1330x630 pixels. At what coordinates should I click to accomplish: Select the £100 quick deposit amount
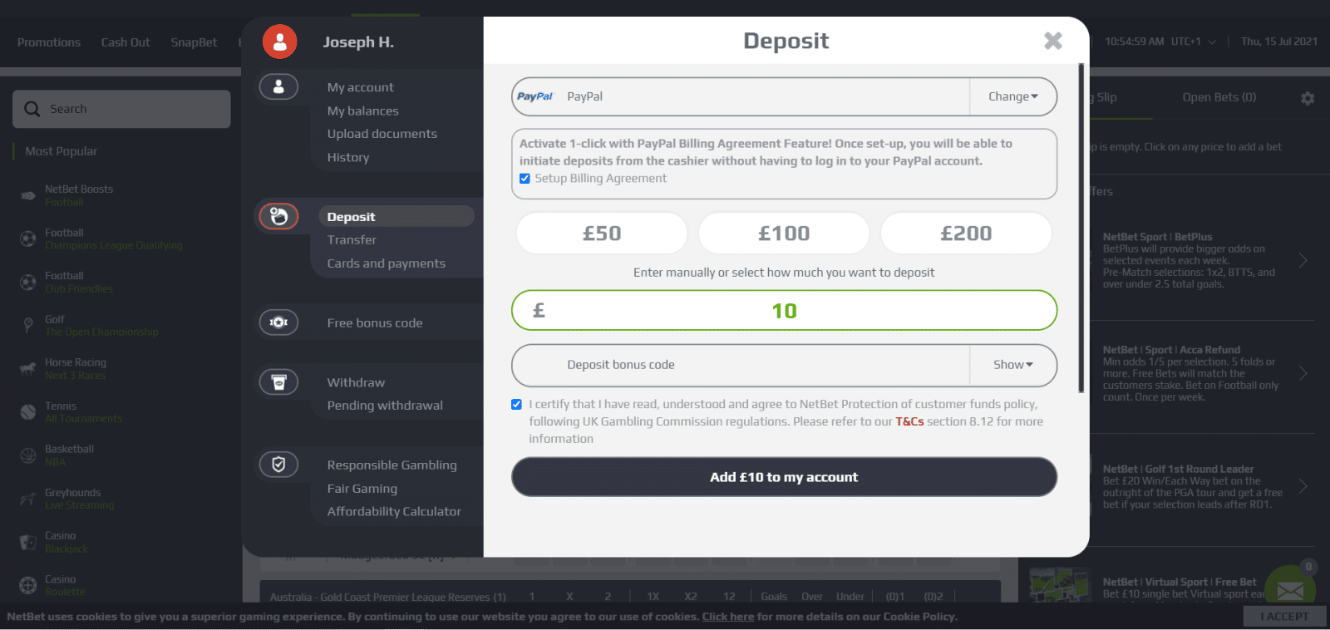(x=784, y=234)
